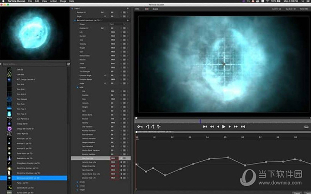
Task: Click the emitter library search field
Action: (34, 64)
